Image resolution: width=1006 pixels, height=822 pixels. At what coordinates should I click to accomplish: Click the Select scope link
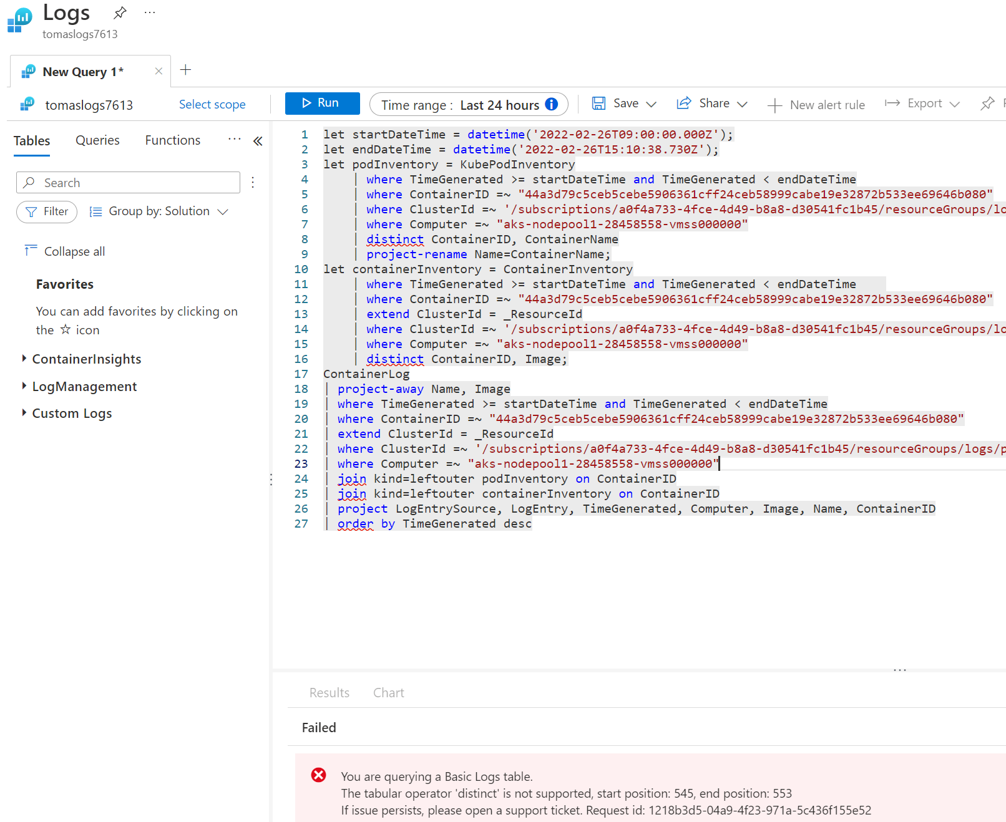[212, 105]
